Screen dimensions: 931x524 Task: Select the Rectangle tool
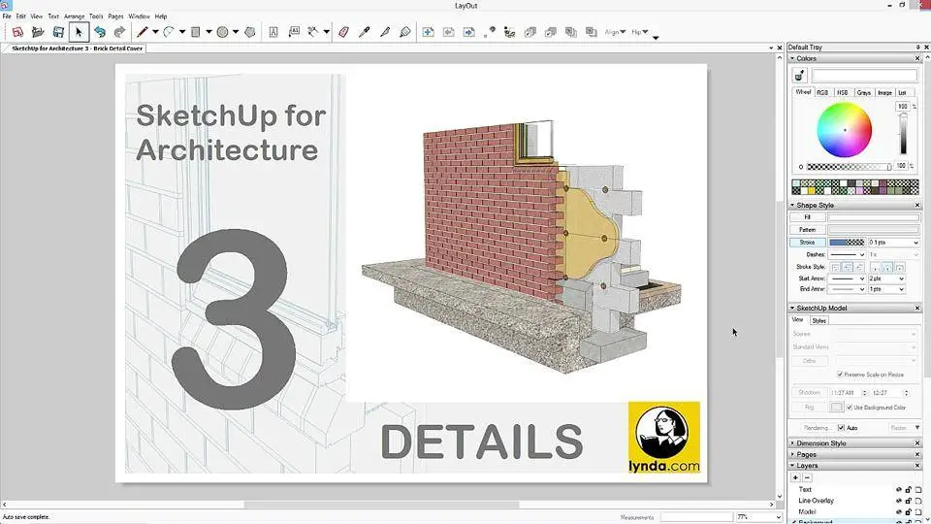coord(195,32)
